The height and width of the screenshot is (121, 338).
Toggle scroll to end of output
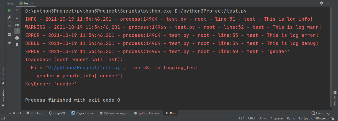(x=17, y=31)
